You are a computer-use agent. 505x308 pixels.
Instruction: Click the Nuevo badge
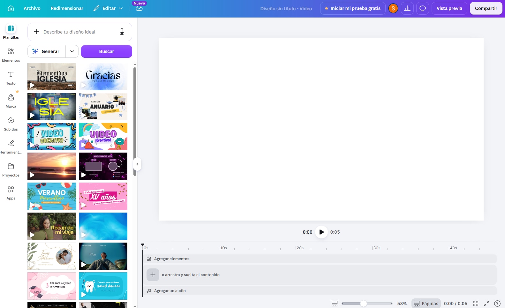tap(139, 3)
